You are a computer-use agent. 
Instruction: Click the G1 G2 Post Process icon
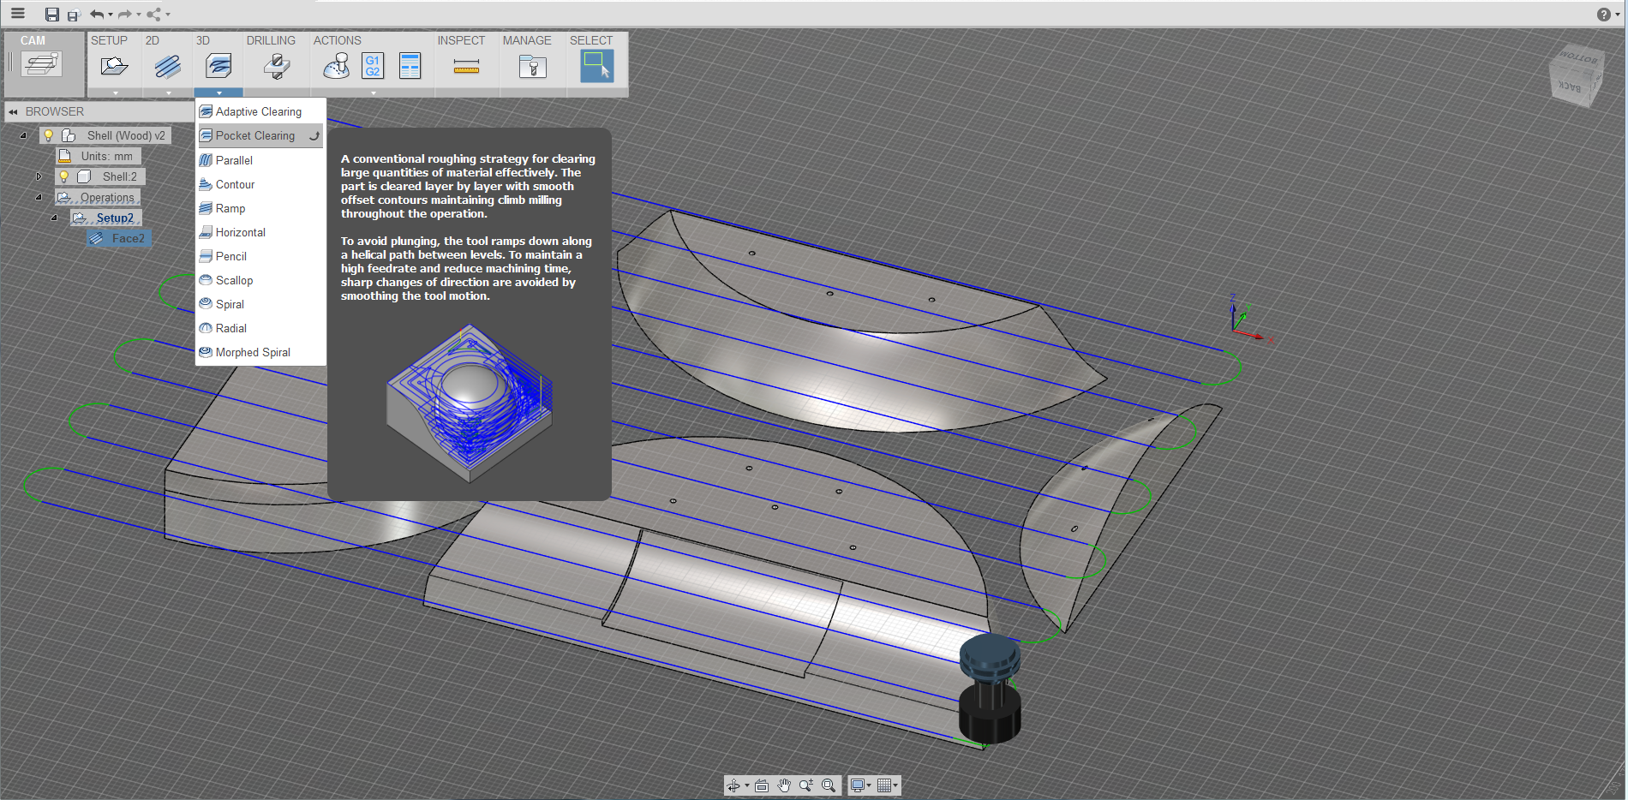click(x=373, y=66)
